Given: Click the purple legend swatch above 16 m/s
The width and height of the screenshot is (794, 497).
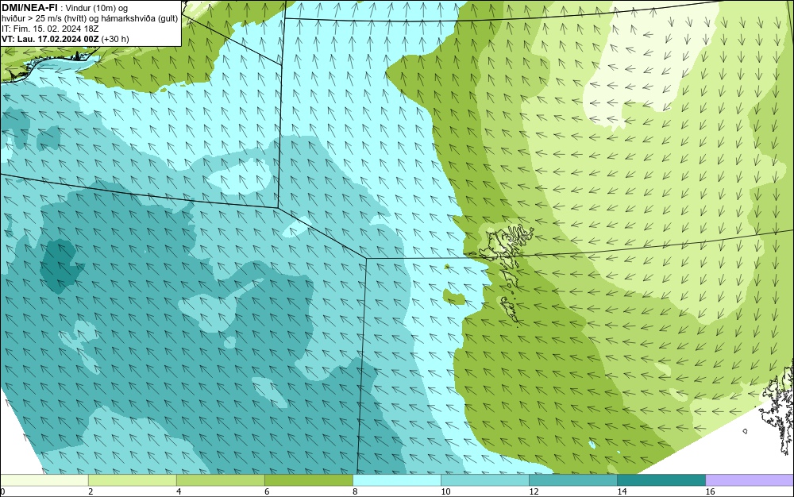Looking at the screenshot, I should [750, 480].
